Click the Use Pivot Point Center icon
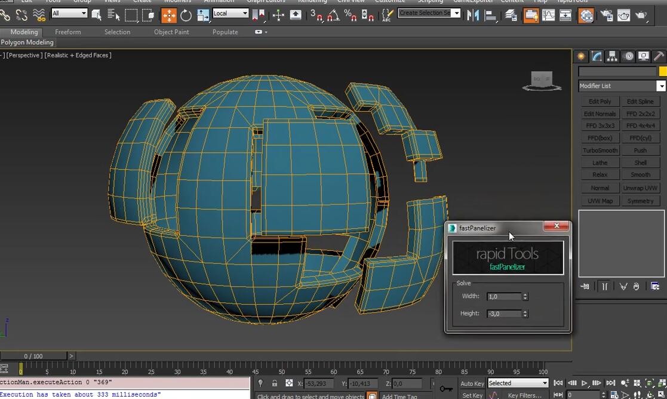Viewport: 667px width, 399px height. pyautogui.click(x=258, y=16)
